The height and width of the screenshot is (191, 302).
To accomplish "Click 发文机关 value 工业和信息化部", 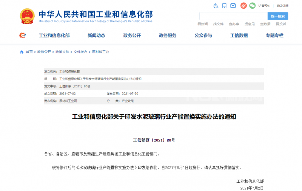I will pyautogui.click(x=69, y=71).
